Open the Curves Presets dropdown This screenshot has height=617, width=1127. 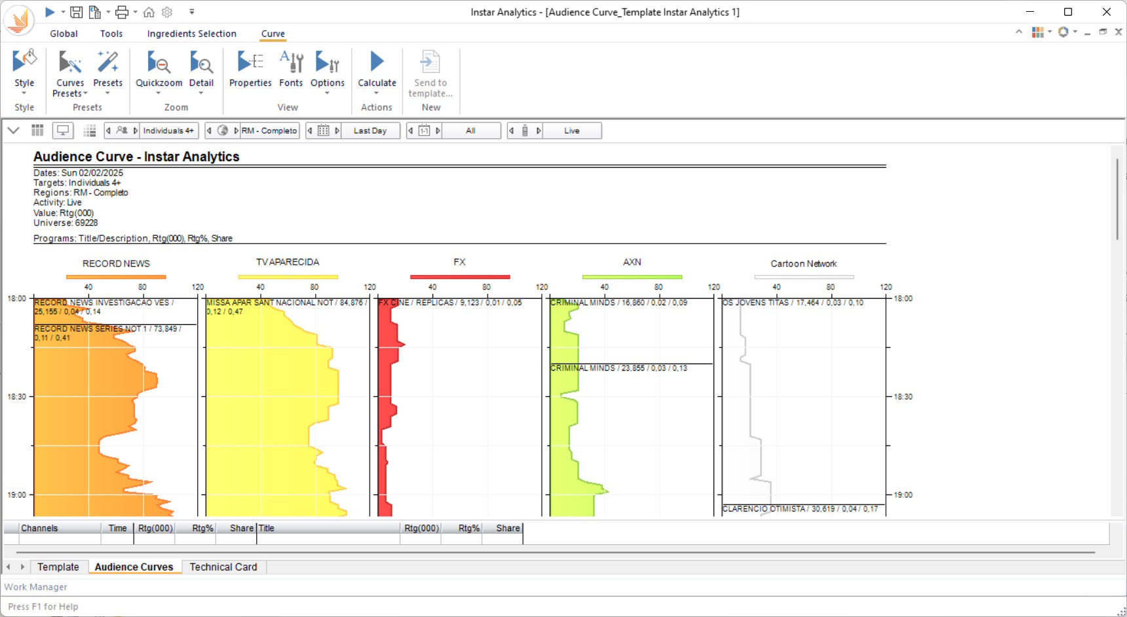(70, 94)
